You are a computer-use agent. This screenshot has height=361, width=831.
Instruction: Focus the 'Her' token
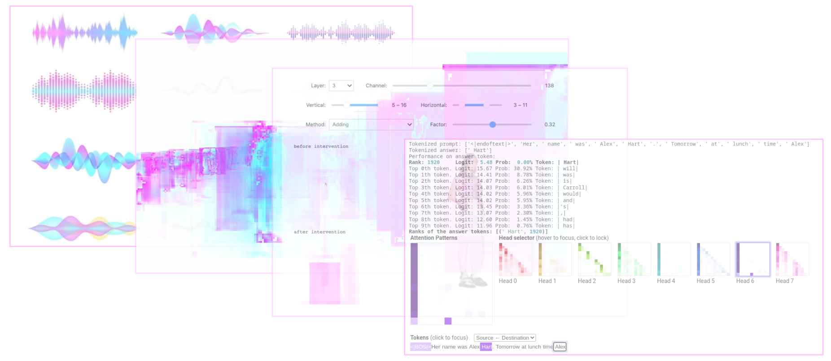click(436, 347)
